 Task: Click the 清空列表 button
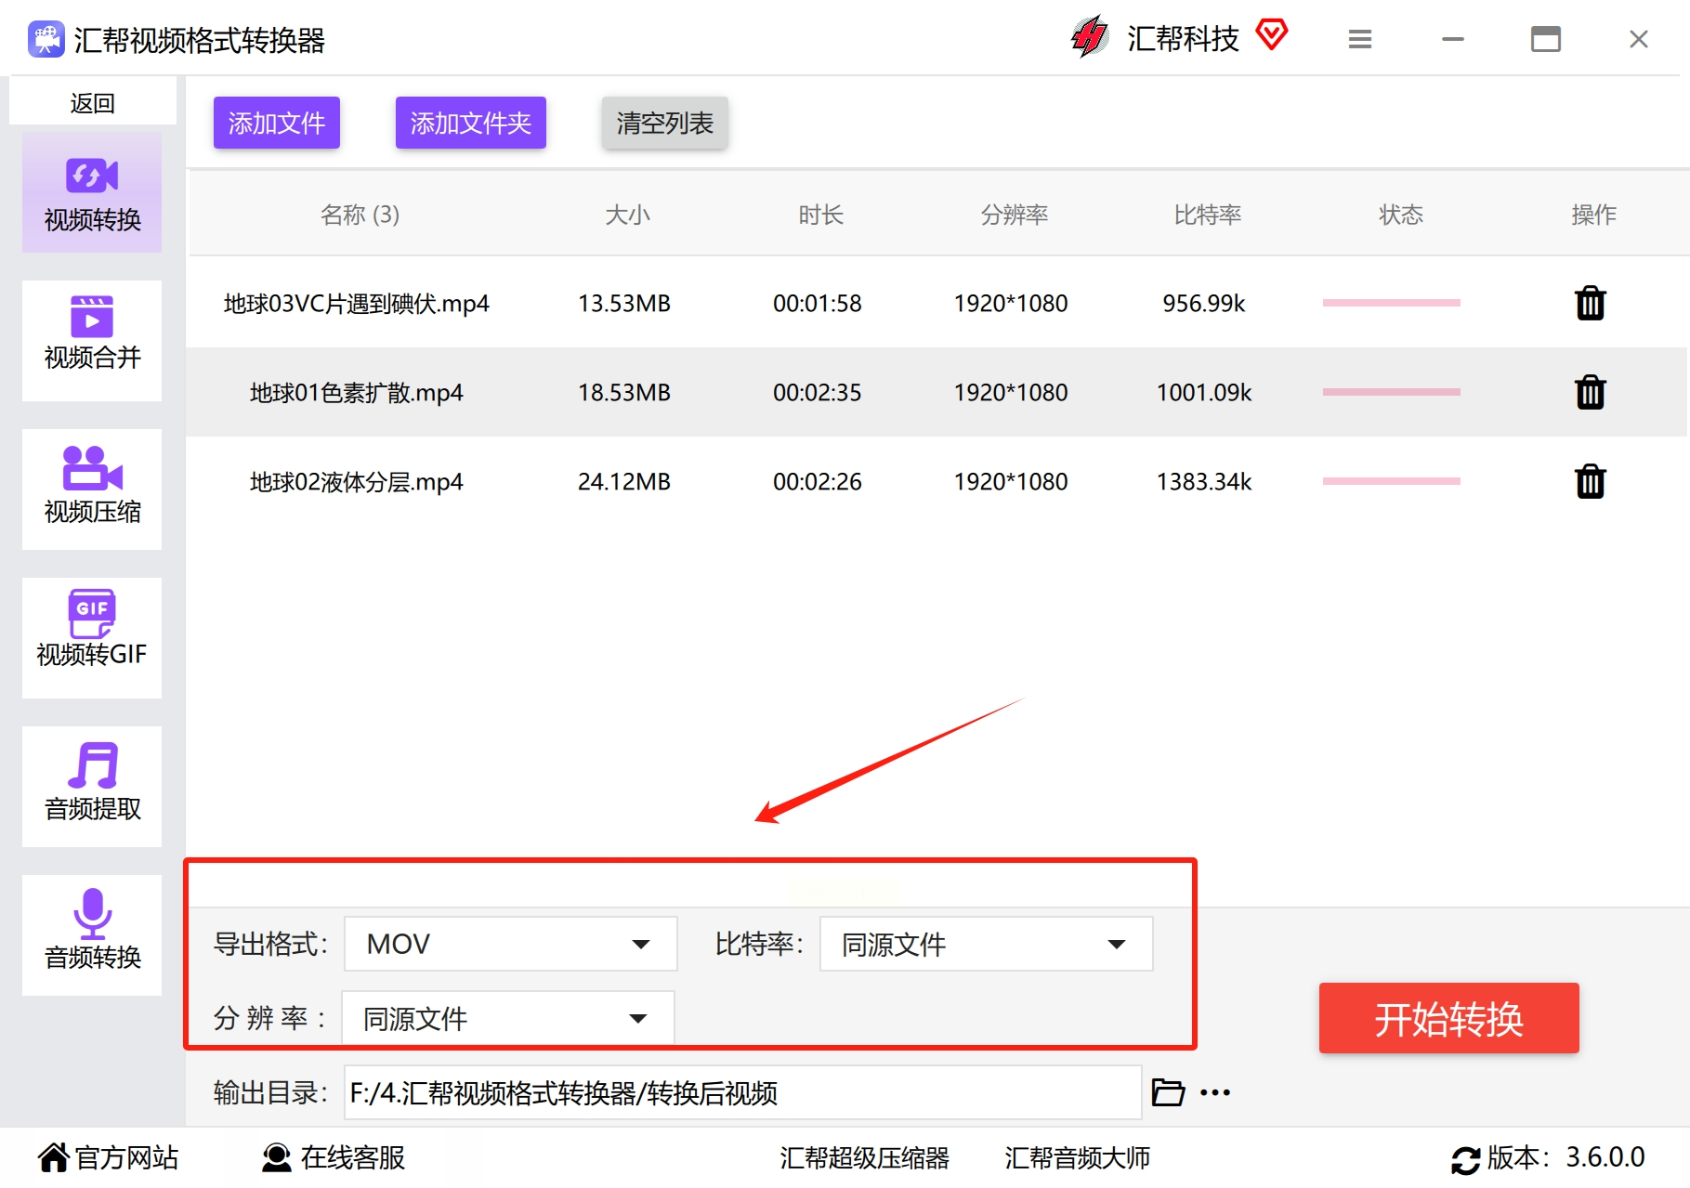[x=664, y=123]
